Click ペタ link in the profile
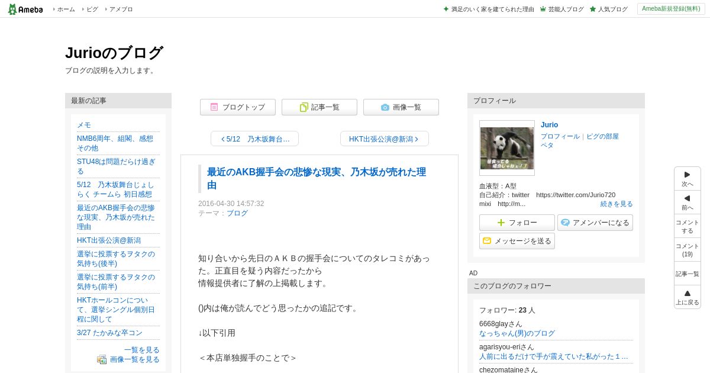 (547, 145)
